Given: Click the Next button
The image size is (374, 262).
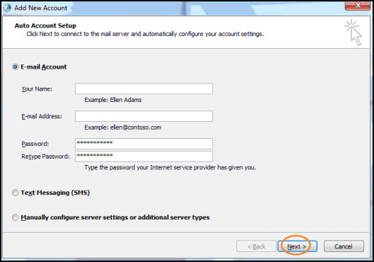Looking at the screenshot, I should [297, 246].
